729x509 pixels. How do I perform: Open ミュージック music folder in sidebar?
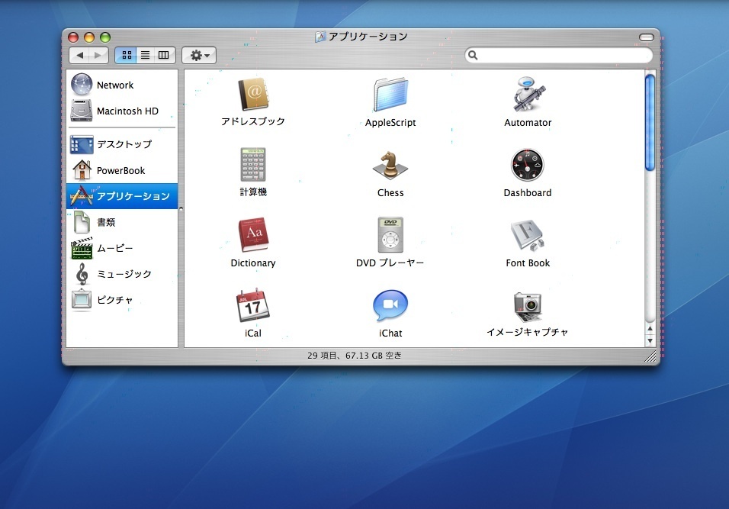tap(122, 274)
